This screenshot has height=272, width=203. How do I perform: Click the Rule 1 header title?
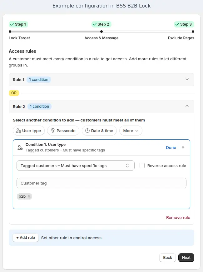[18, 80]
